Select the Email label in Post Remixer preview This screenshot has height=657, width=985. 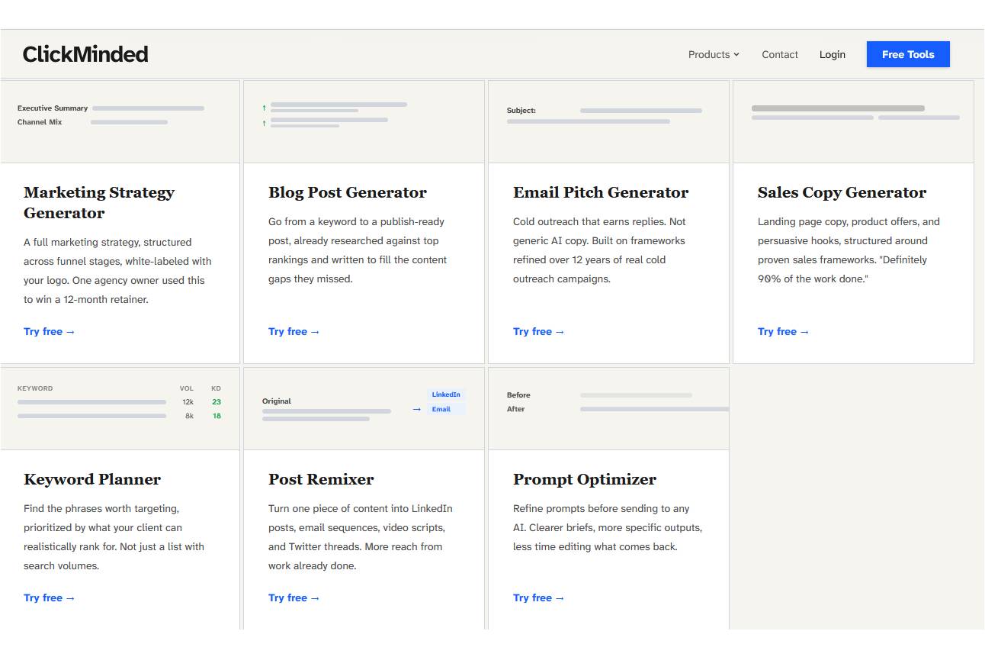point(441,409)
